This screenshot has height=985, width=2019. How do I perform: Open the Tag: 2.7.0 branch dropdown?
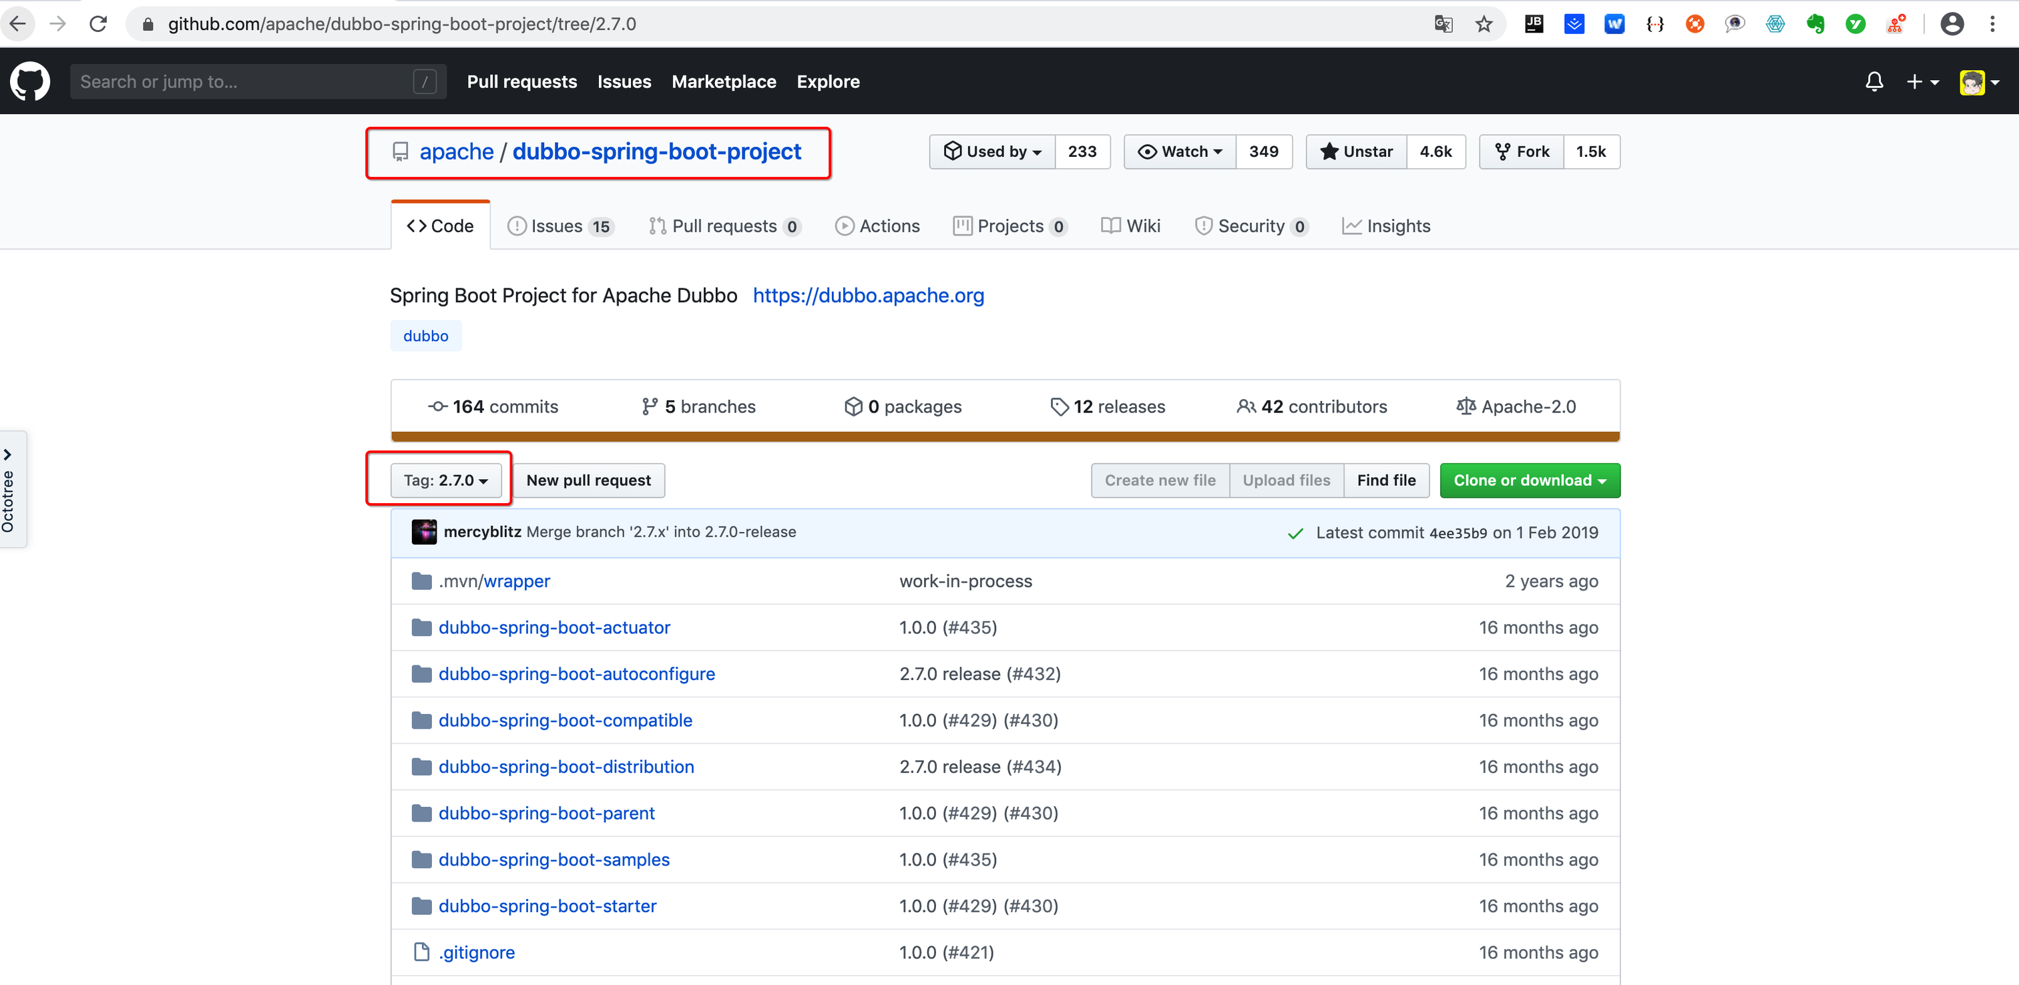coord(446,480)
